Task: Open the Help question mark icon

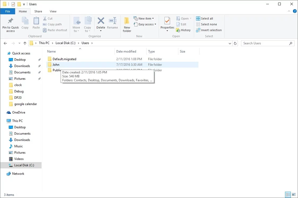Action: pyautogui.click(x=295, y=11)
